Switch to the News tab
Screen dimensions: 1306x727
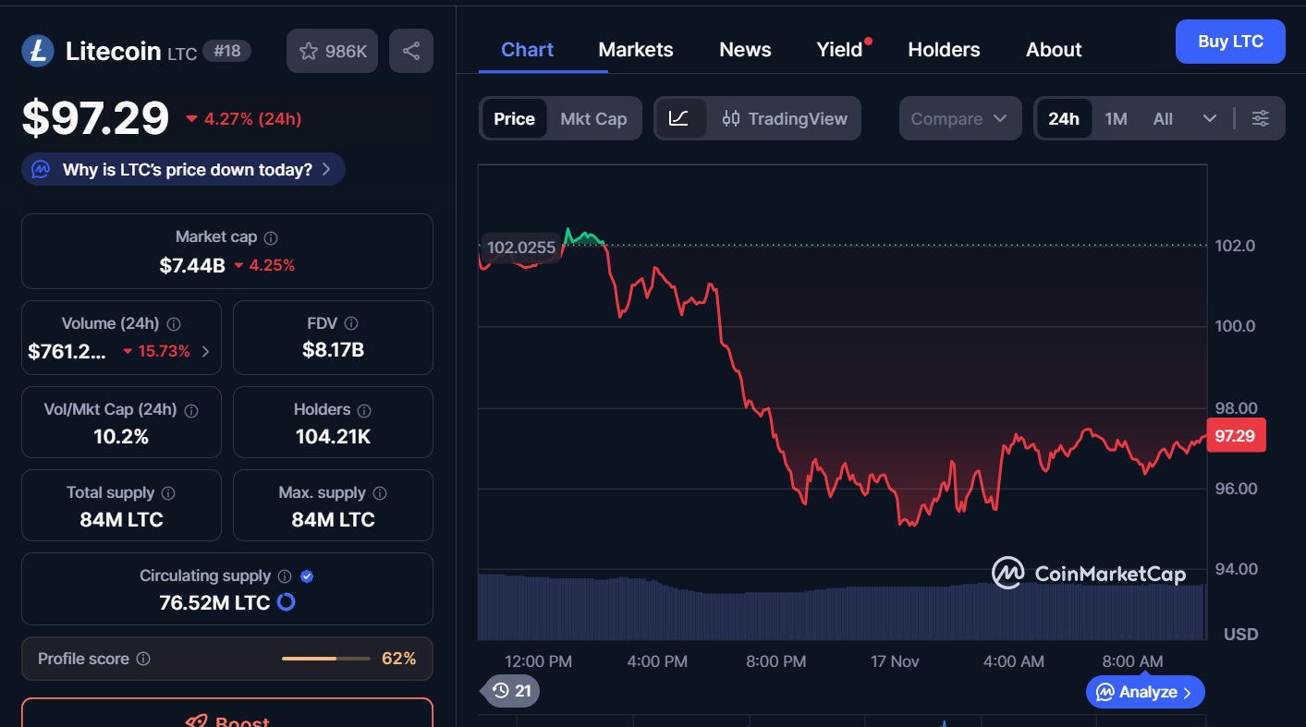pos(745,49)
